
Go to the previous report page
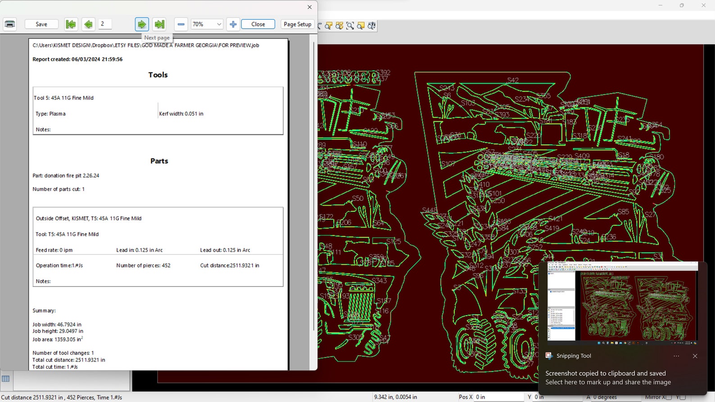(88, 24)
